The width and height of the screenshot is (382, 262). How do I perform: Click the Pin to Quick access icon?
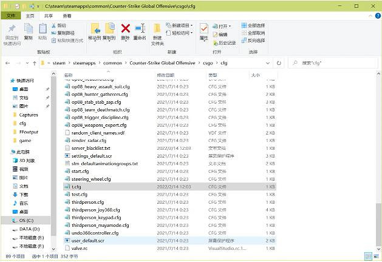12,29
